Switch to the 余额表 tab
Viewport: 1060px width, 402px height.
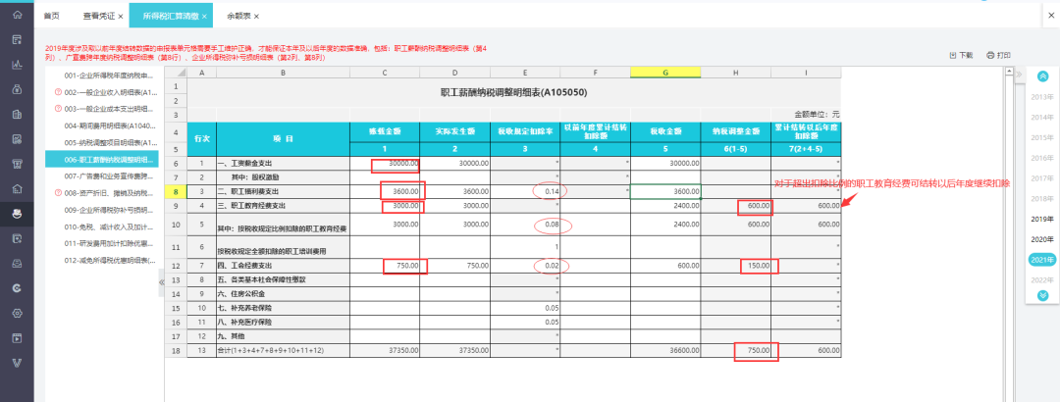(238, 15)
